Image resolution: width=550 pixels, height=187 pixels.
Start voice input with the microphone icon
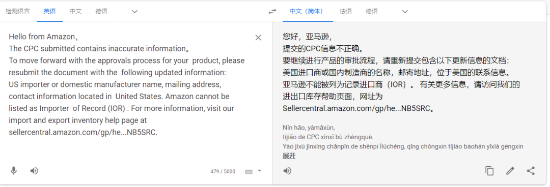(14, 171)
